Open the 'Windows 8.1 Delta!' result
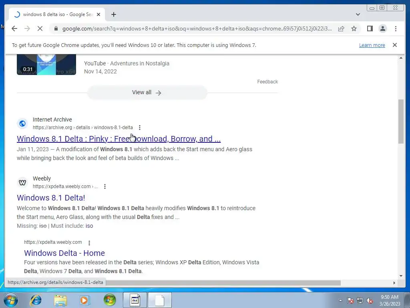This screenshot has width=410, height=308. (51, 198)
